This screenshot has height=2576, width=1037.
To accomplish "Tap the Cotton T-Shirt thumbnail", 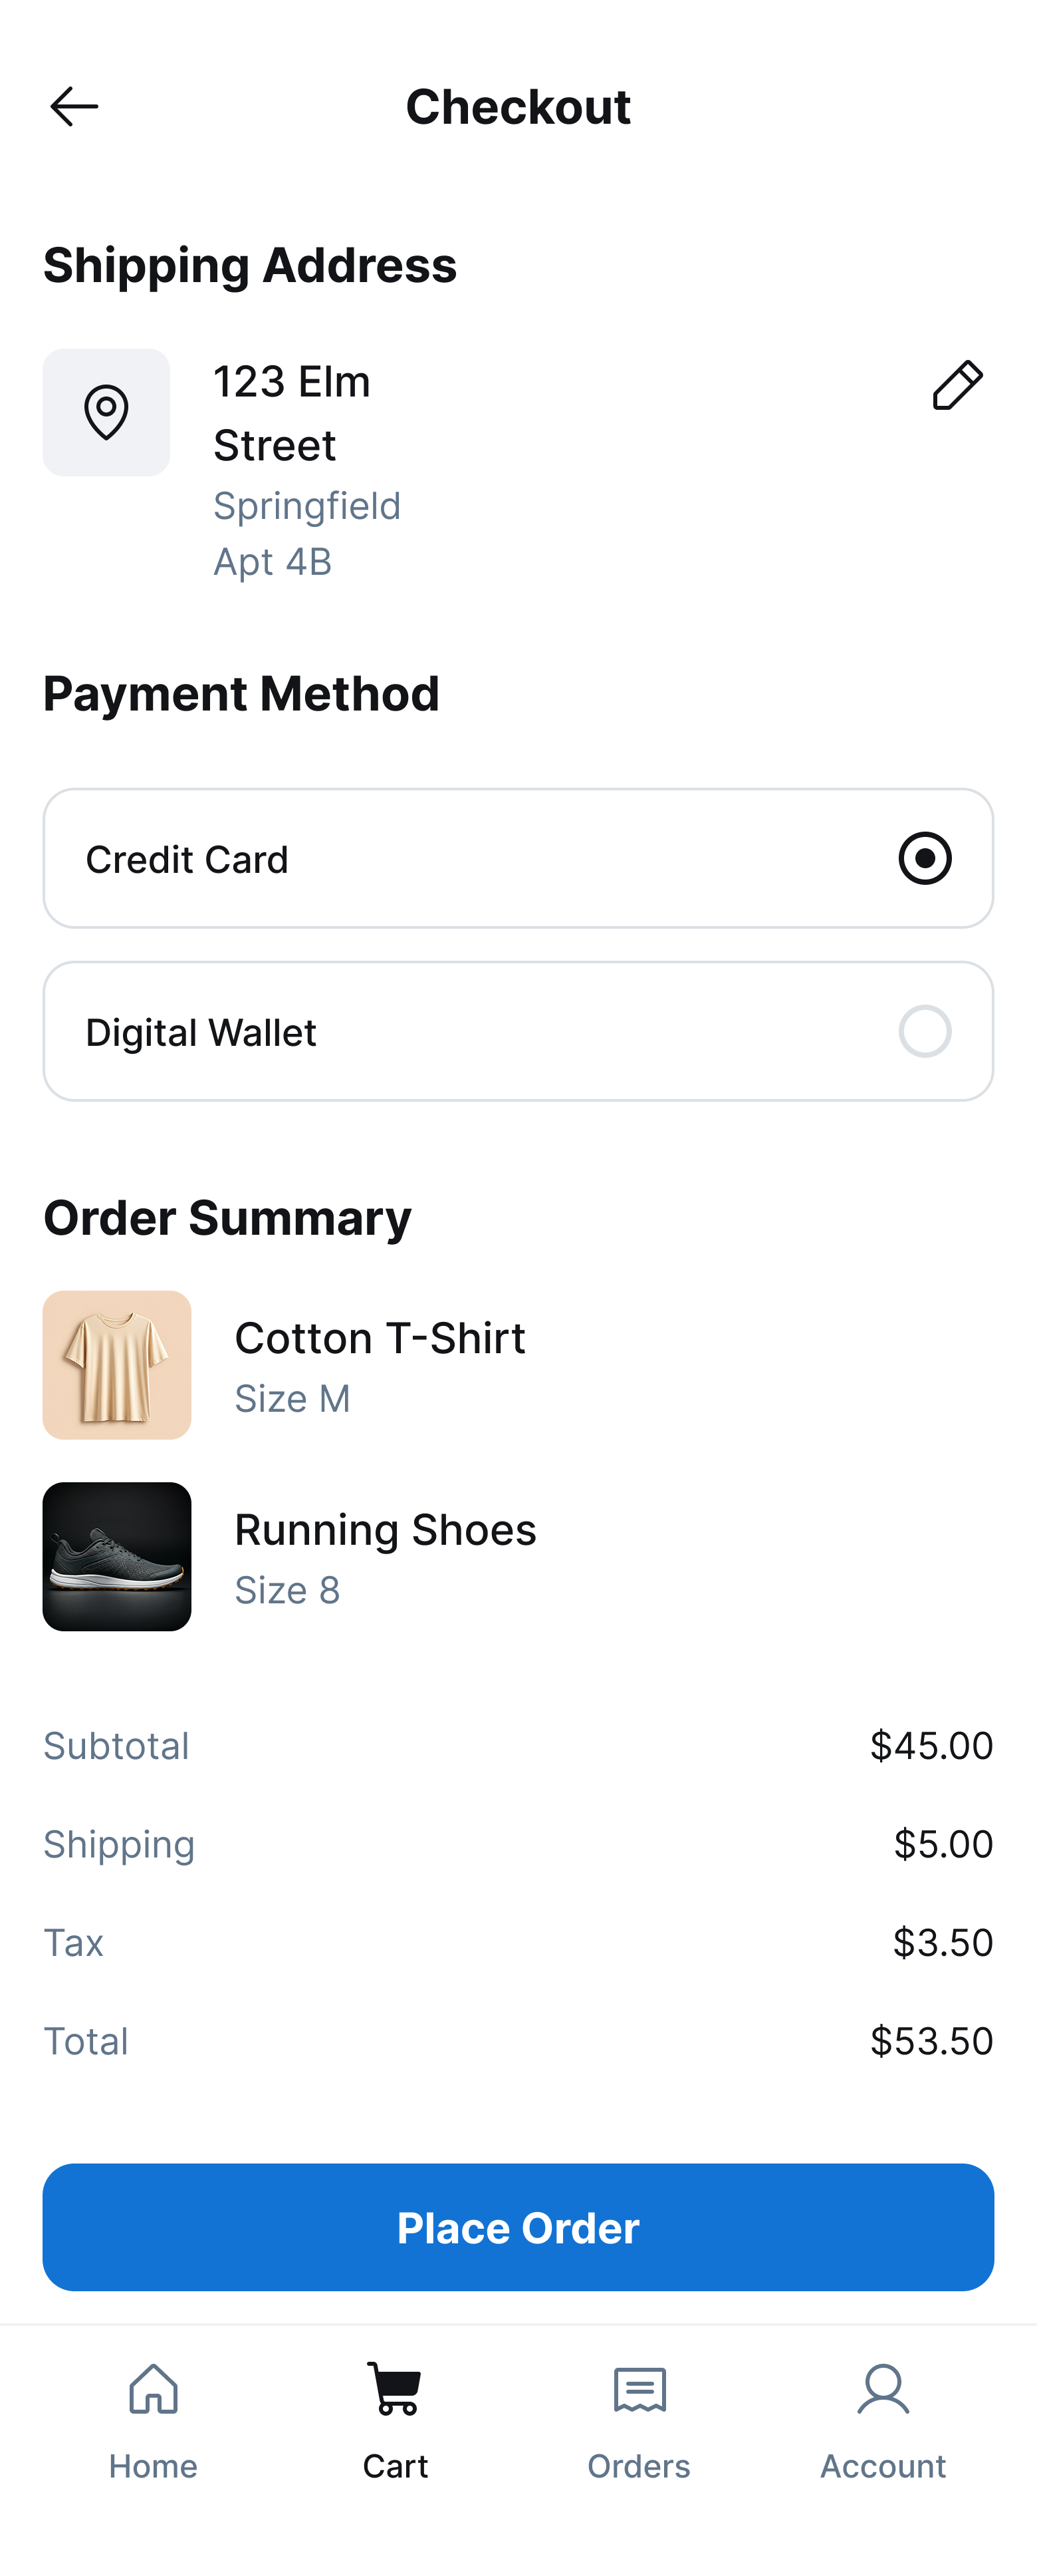I will pyautogui.click(x=117, y=1365).
